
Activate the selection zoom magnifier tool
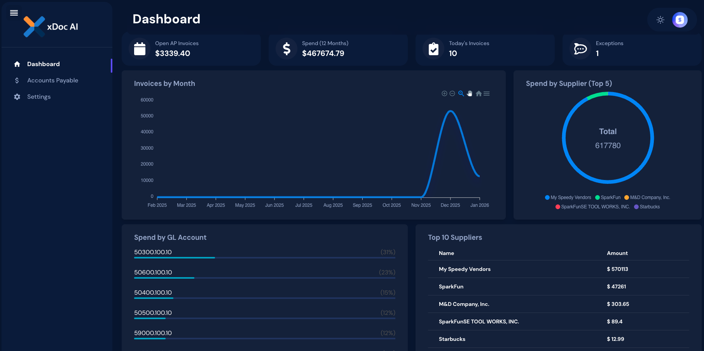461,94
